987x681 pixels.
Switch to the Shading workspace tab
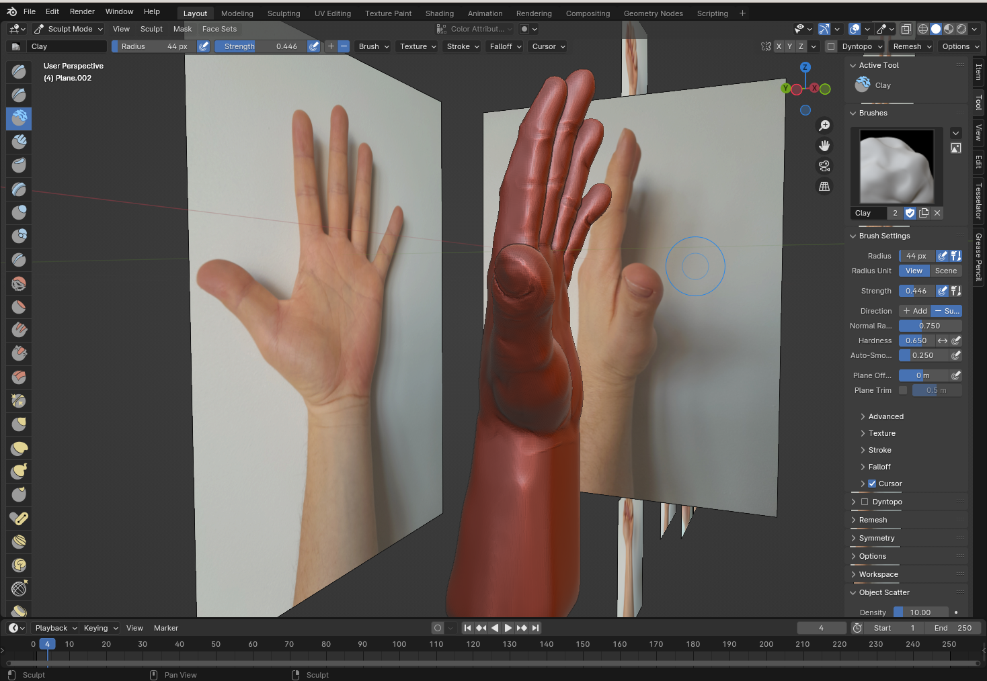click(440, 13)
